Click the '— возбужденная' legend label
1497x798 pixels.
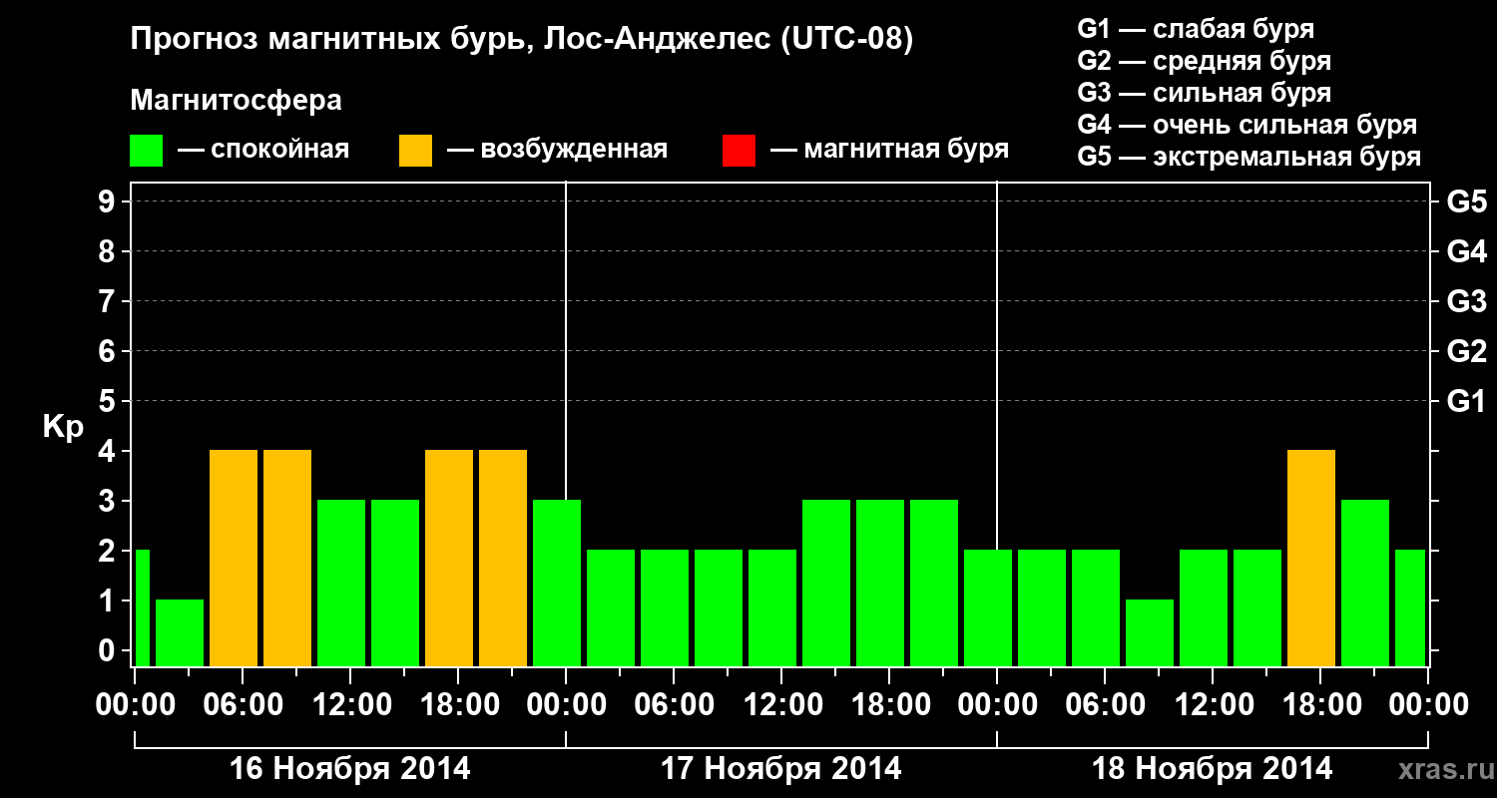coord(557,150)
